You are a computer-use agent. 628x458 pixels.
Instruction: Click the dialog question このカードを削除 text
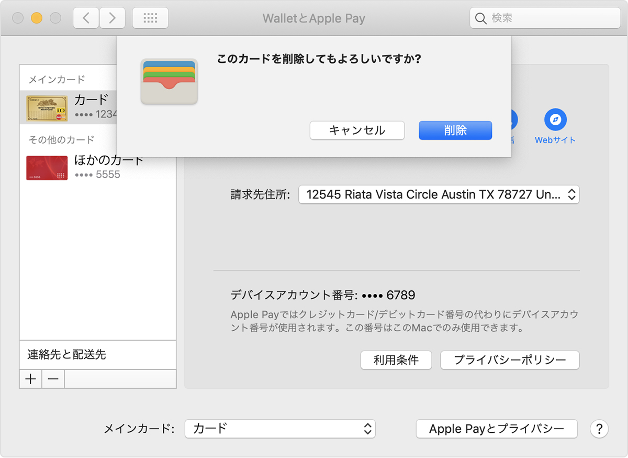tap(319, 59)
